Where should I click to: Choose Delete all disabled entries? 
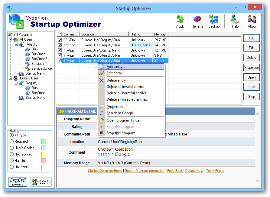point(131,99)
